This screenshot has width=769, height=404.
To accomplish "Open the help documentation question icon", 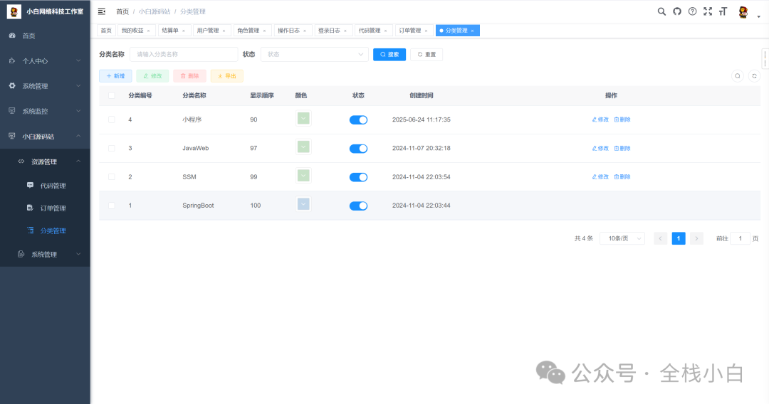I will click(692, 11).
